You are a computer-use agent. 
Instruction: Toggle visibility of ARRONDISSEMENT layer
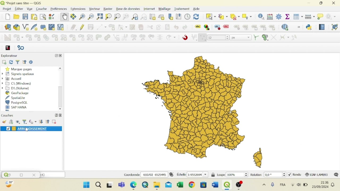[8, 129]
